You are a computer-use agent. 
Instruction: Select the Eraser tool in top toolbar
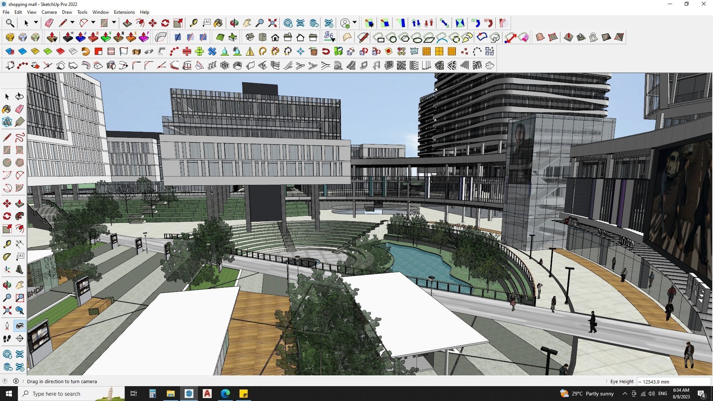(49, 23)
